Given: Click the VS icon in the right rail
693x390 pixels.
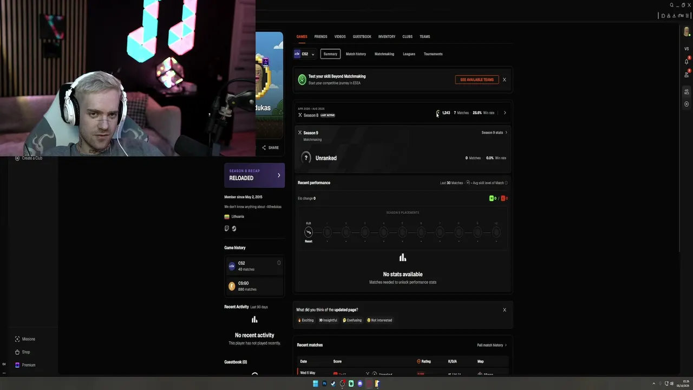Looking at the screenshot, I should (687, 49).
